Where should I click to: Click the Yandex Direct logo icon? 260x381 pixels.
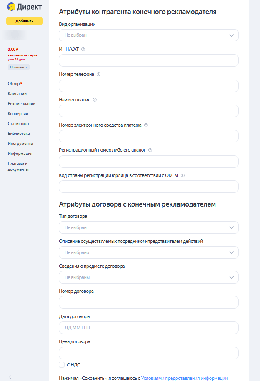pos(11,7)
